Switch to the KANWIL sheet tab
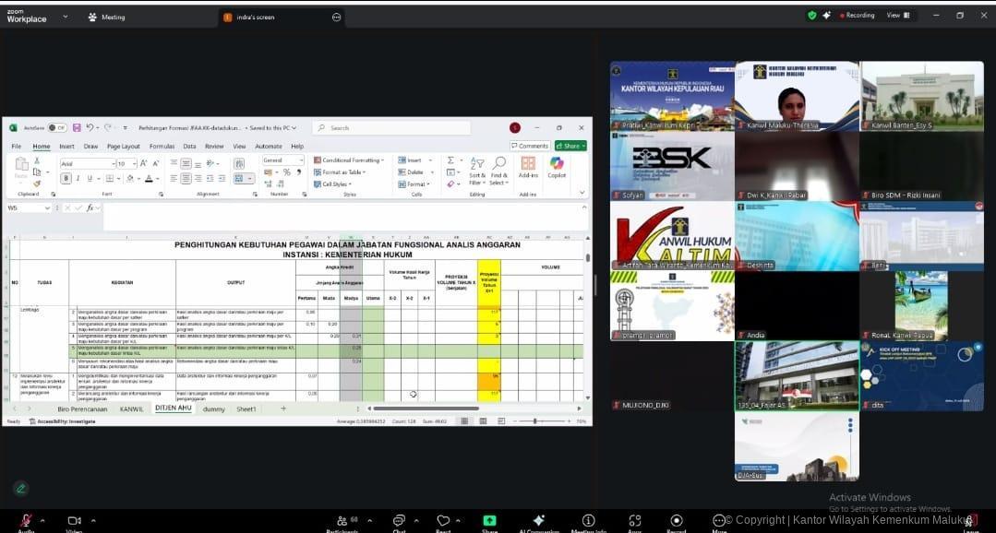The height and width of the screenshot is (533, 996). [131, 408]
